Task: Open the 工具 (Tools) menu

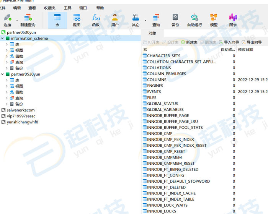Action: click(x=67, y=8)
